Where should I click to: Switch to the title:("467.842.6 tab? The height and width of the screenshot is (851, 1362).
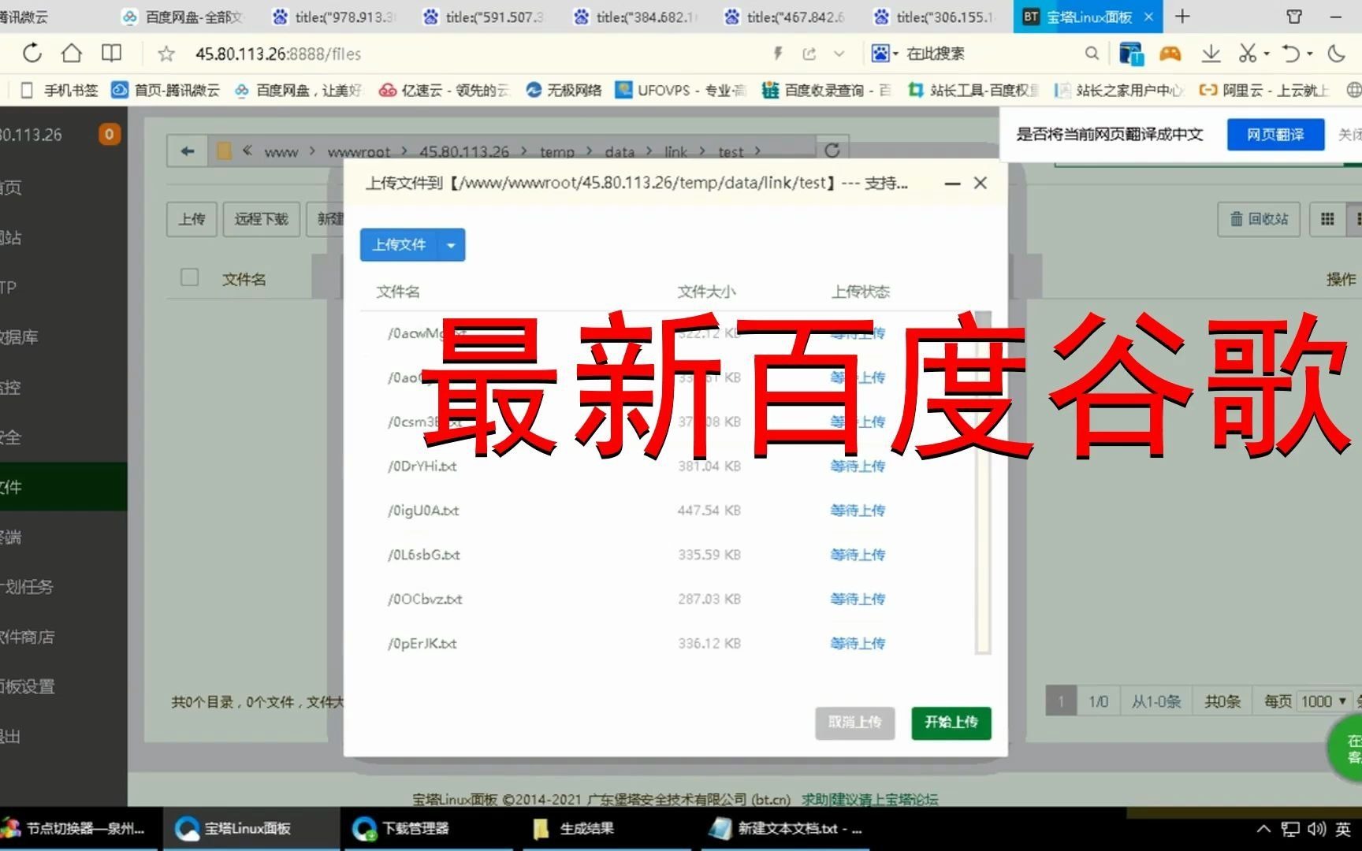[x=787, y=17]
